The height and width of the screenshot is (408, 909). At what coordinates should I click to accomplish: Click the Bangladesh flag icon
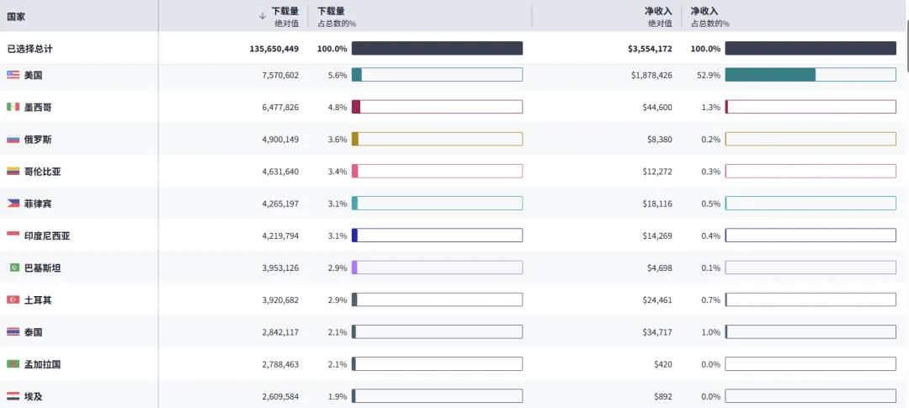point(13,364)
